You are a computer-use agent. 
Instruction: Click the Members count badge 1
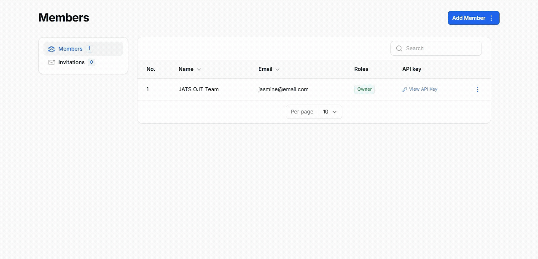pyautogui.click(x=89, y=49)
